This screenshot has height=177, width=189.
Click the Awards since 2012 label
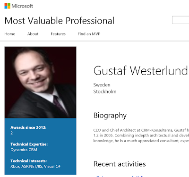(28, 127)
